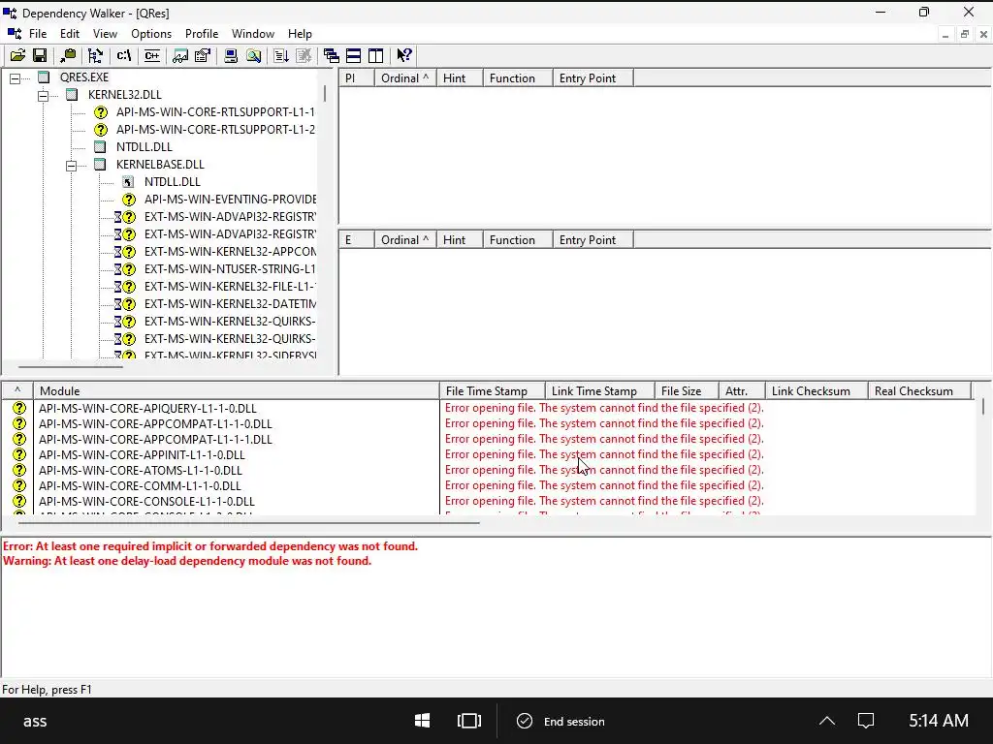Select EXT-MS-WIN-NTUSER-STRING-L1 tree item
This screenshot has height=744, width=993.
pyautogui.click(x=230, y=269)
